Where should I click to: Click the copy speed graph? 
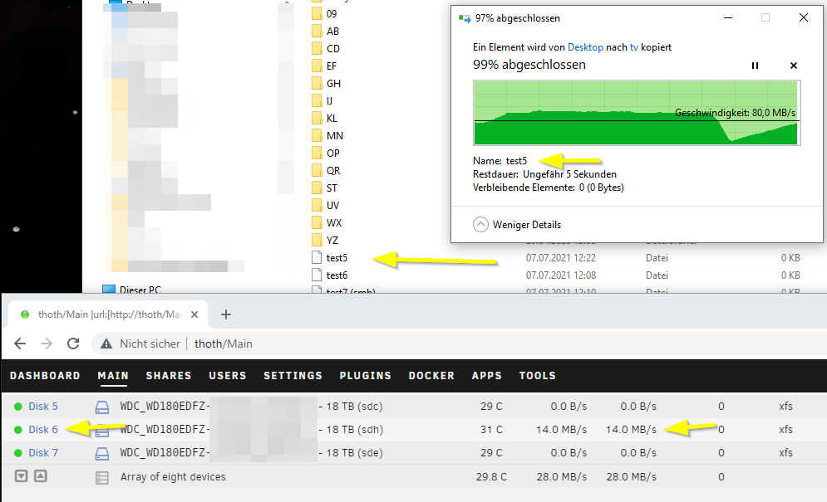(x=637, y=113)
